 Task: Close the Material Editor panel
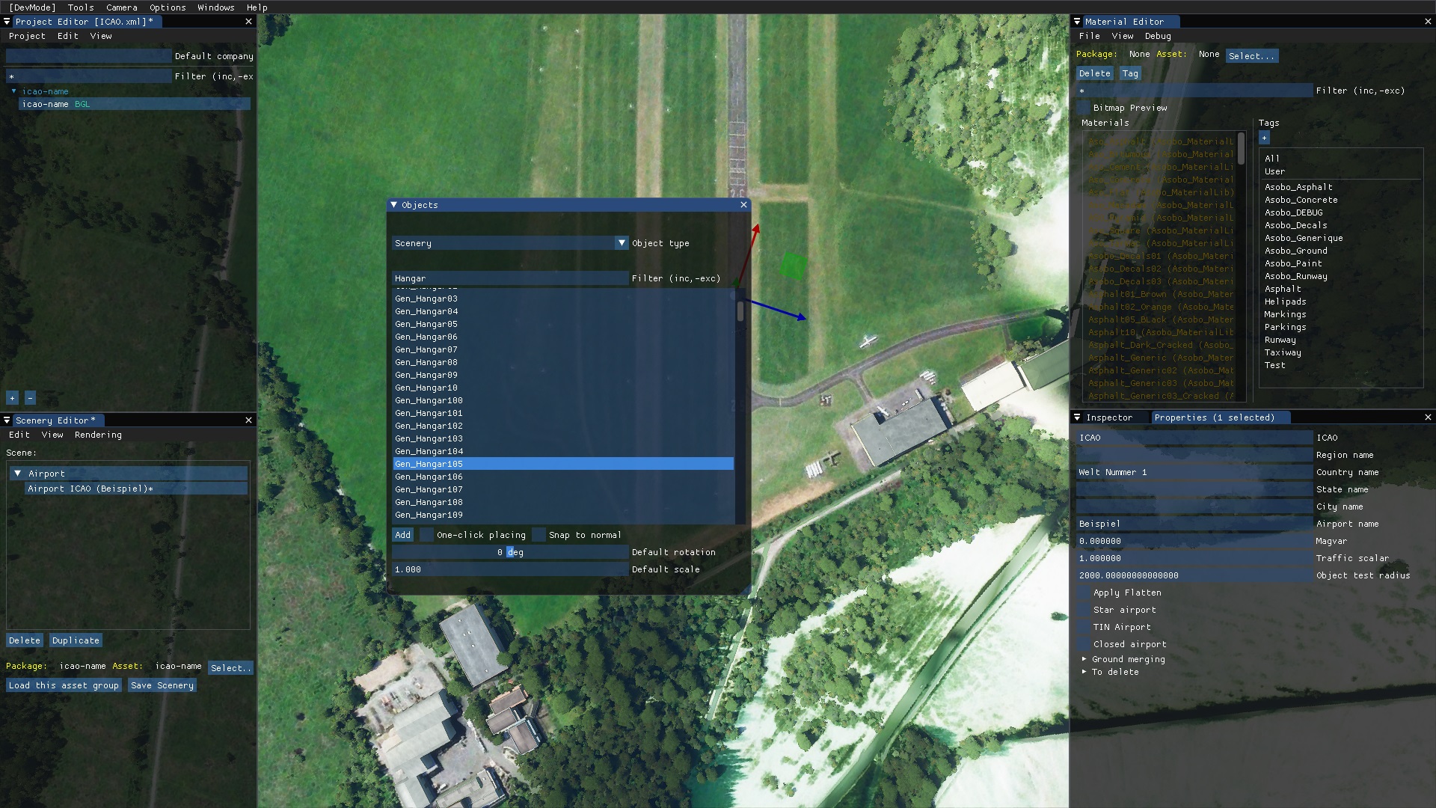pyautogui.click(x=1428, y=22)
